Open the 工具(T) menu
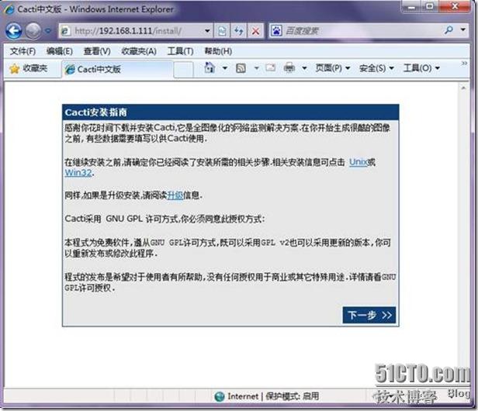This screenshot has width=478, height=411. [x=180, y=51]
